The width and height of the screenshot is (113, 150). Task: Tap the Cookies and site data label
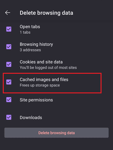tap(41, 62)
